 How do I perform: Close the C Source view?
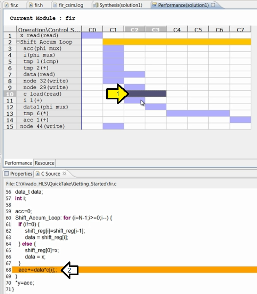click(x=64, y=173)
